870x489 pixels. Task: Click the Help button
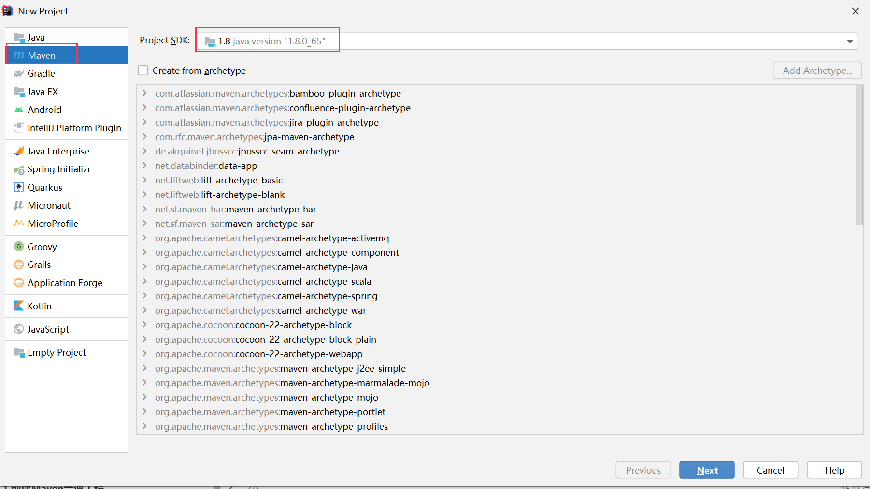[834, 470]
